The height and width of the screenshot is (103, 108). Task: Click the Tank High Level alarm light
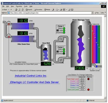tap(88, 79)
